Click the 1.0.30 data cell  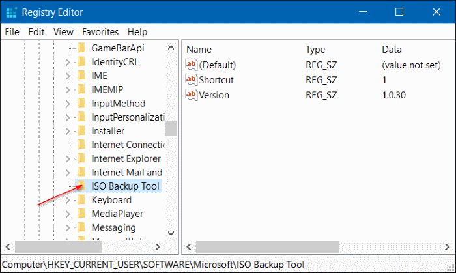click(x=393, y=95)
